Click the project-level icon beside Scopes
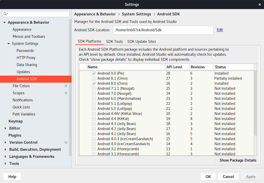Screen dimensions: 264x183 pos(66,93)
